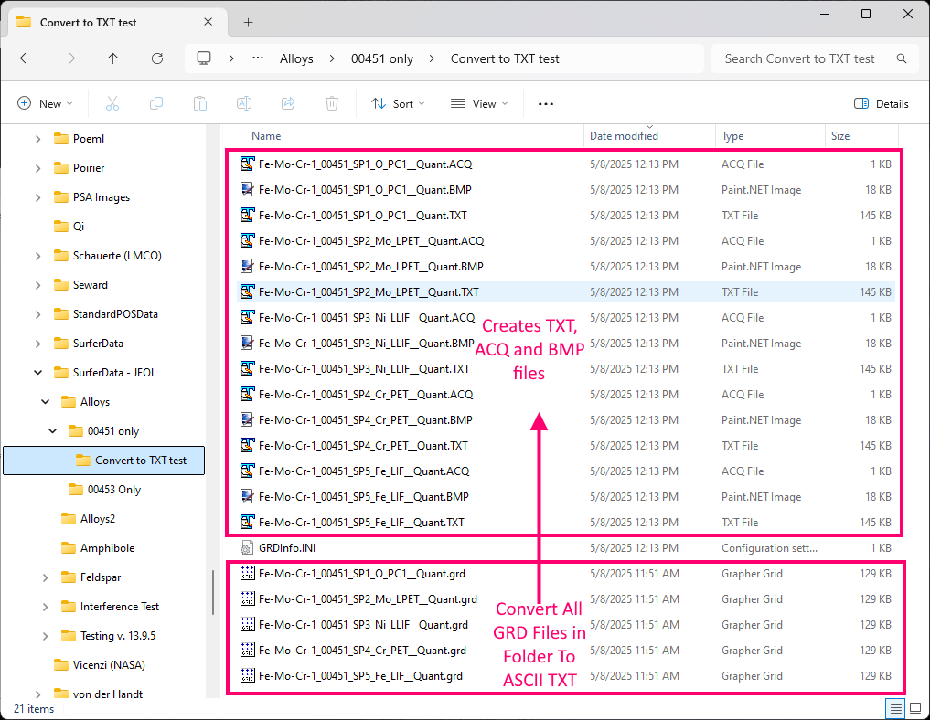Collapse the SurferData - JEOL folder tree
This screenshot has height=720, width=930.
pyautogui.click(x=38, y=373)
